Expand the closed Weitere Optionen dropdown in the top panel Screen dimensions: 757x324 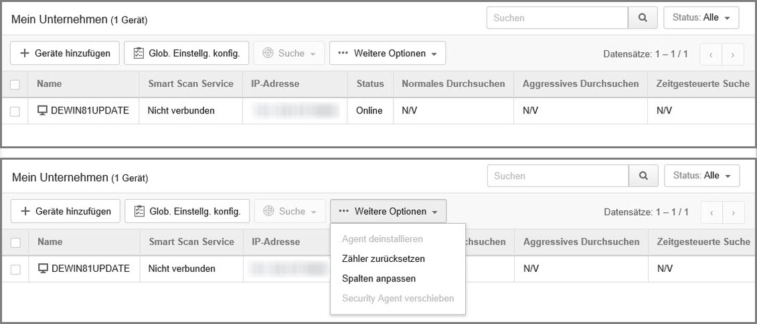pyautogui.click(x=388, y=53)
